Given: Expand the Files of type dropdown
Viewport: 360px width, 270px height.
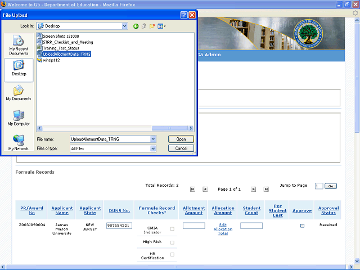Looking at the screenshot, I should tap(153, 148).
